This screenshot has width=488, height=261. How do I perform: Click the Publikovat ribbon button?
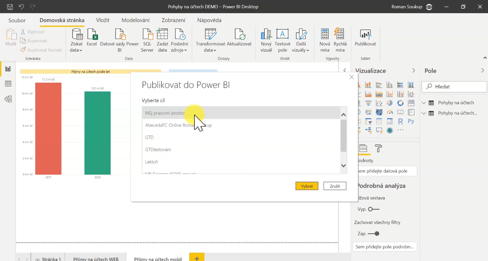coord(365,37)
